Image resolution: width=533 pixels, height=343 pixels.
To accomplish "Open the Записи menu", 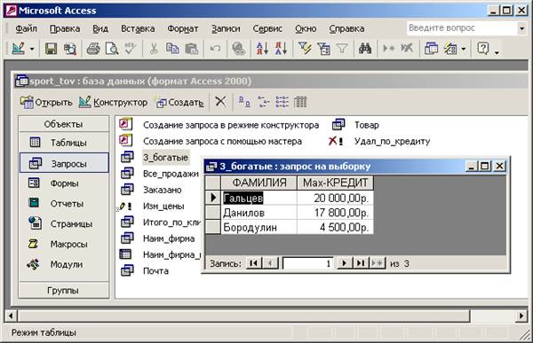I will click(226, 29).
